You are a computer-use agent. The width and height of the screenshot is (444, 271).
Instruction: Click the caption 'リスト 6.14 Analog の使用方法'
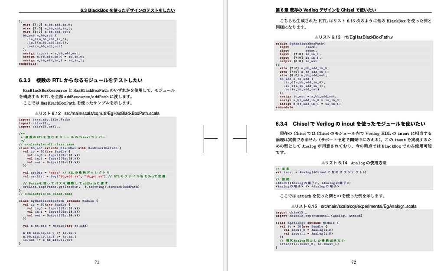pyautogui.click(x=354, y=163)
